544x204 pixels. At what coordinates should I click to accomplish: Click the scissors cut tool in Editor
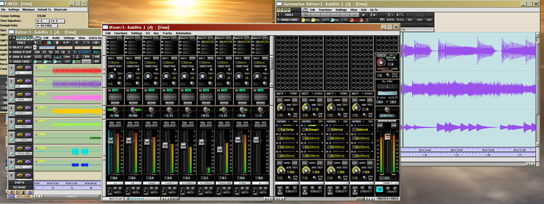[x=86, y=42]
